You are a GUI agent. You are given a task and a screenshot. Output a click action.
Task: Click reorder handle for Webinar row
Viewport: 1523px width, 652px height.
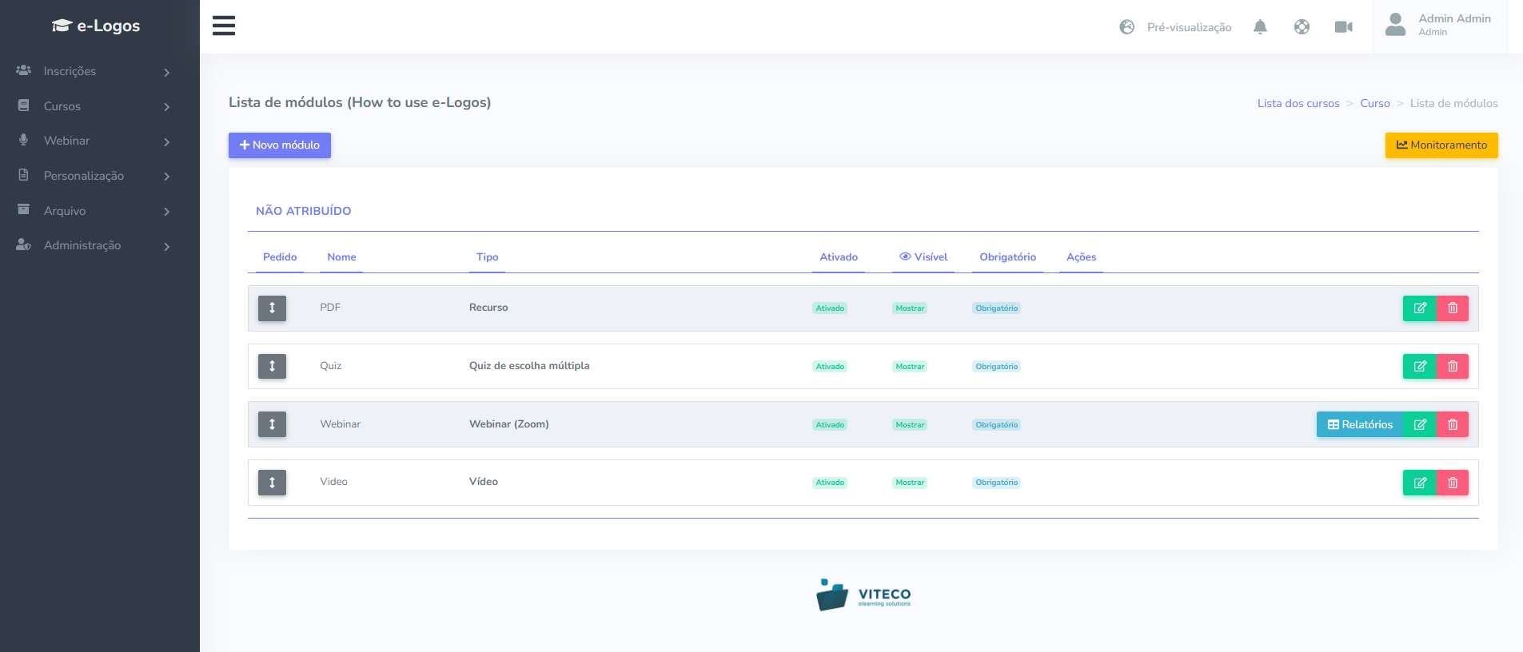(272, 424)
